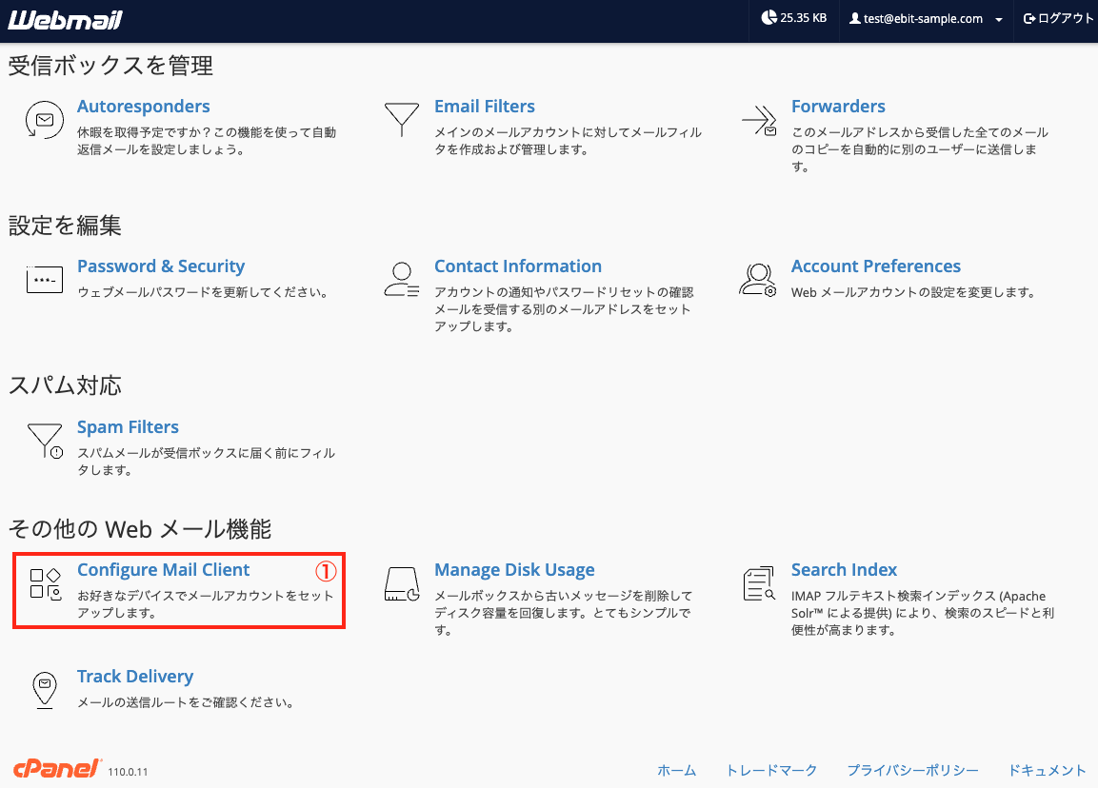Click the 110.0.11 version number
Viewport: 1098px width, 788px height.
(128, 772)
